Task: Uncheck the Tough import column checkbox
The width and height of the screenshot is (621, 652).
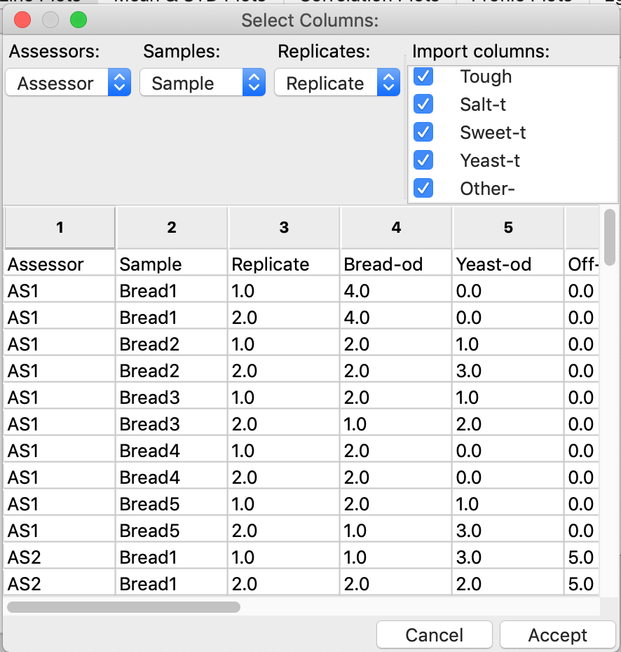Action: click(423, 76)
